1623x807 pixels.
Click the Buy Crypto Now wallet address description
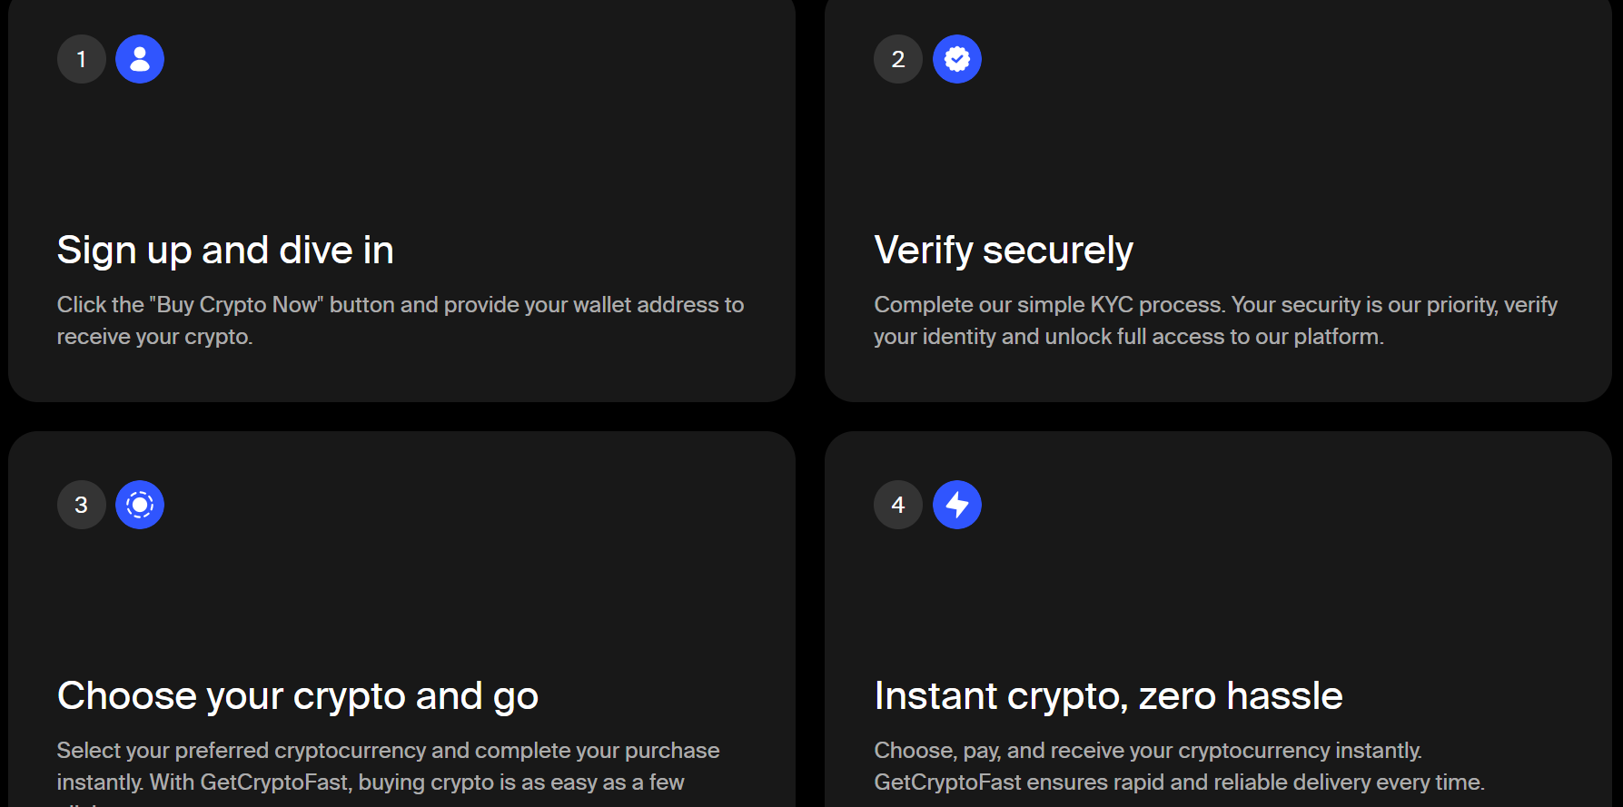[x=400, y=320]
